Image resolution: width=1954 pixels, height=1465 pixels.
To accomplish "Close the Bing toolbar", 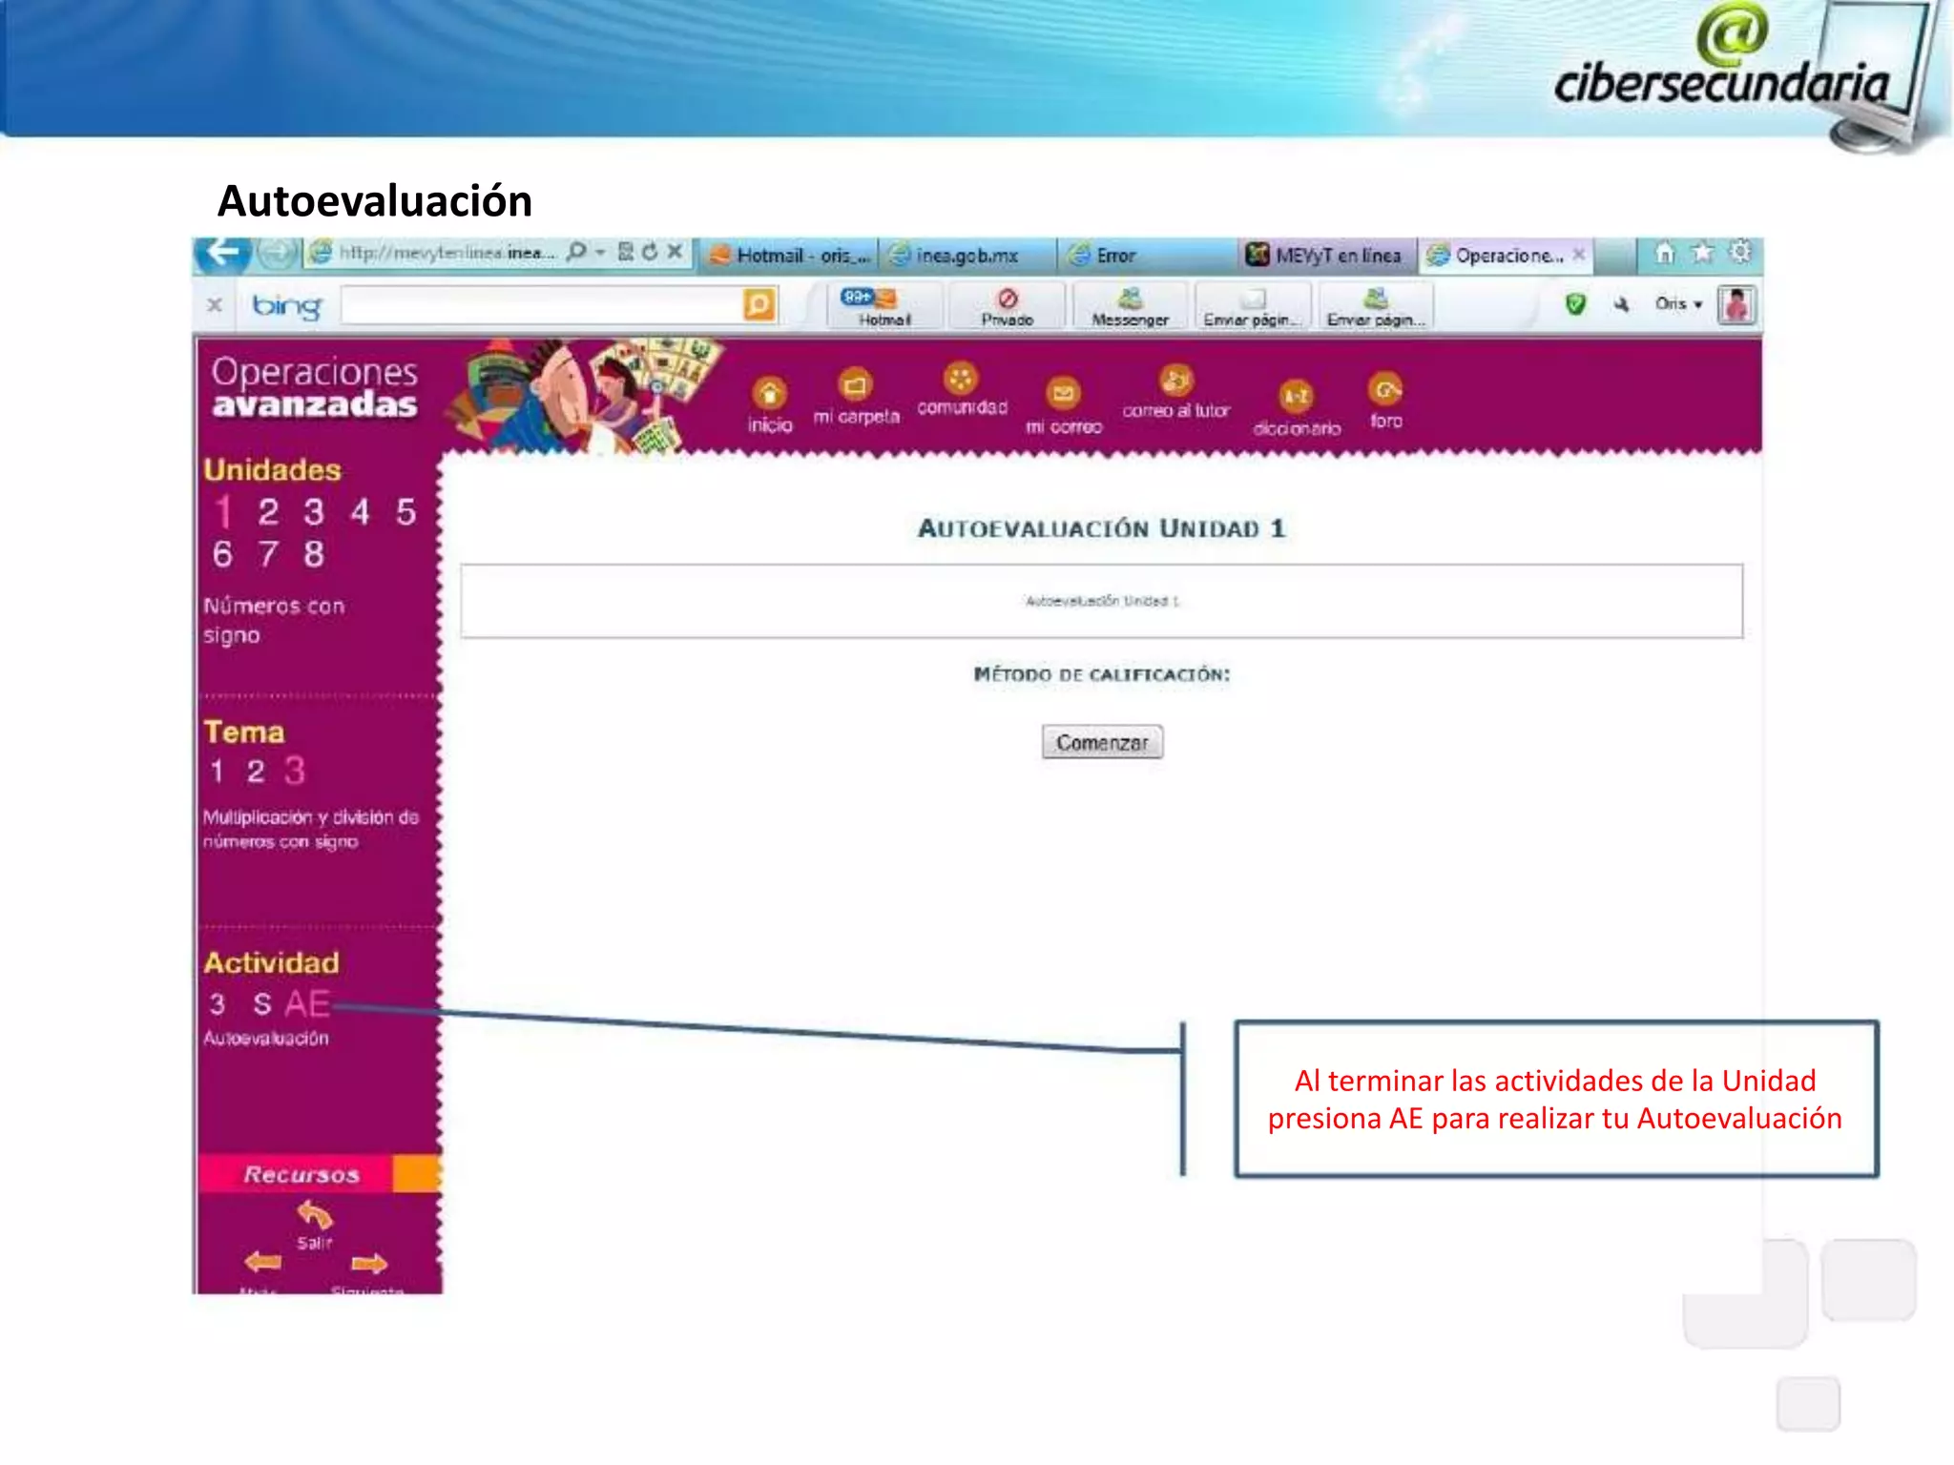I will click(x=215, y=305).
